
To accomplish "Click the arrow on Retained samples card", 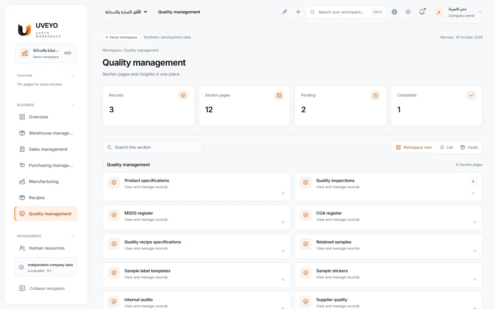I will pyautogui.click(x=474, y=251).
